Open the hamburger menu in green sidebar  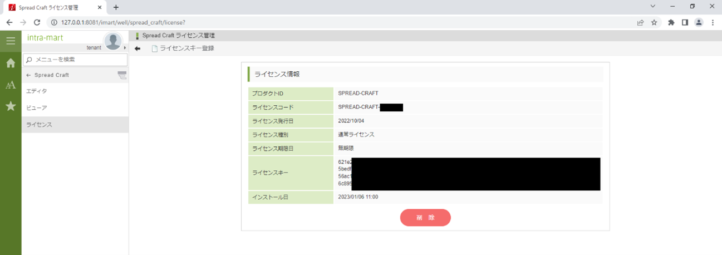[11, 41]
